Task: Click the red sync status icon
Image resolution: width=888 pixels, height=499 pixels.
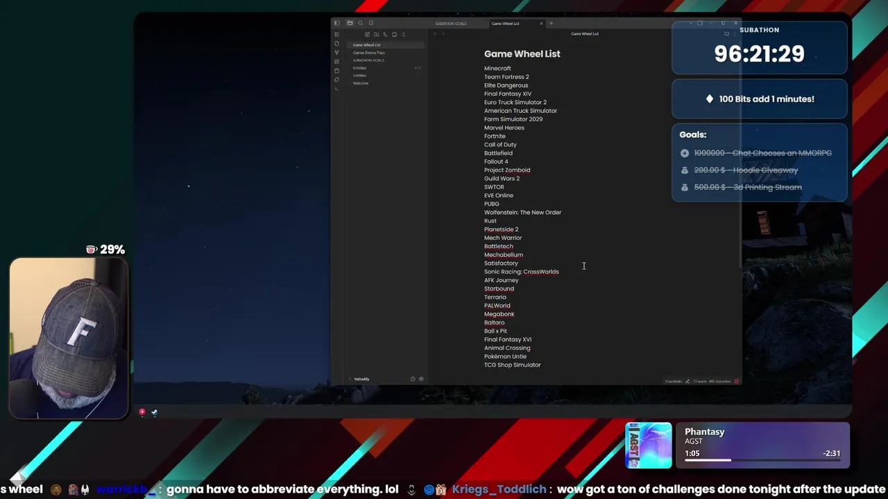Action: (737, 381)
